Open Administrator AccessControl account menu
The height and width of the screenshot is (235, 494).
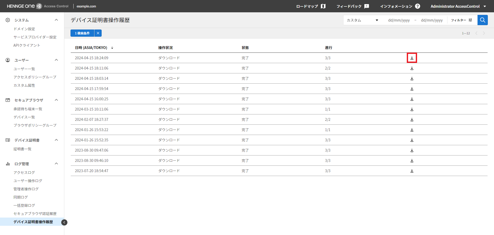tap(458, 6)
